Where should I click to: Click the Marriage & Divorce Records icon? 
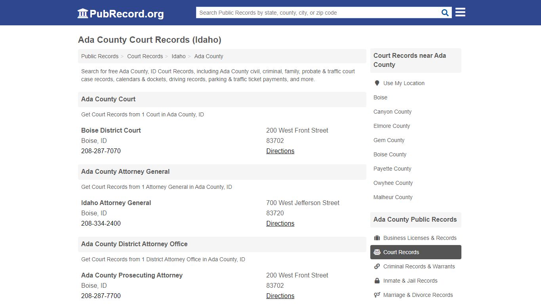(x=377, y=295)
